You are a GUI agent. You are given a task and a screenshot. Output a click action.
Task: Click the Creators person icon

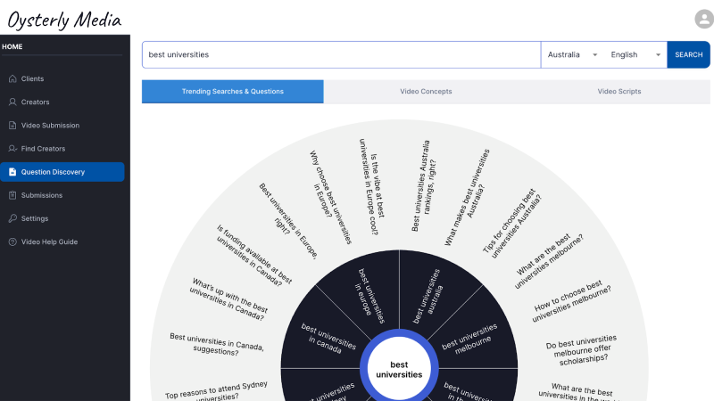12,102
